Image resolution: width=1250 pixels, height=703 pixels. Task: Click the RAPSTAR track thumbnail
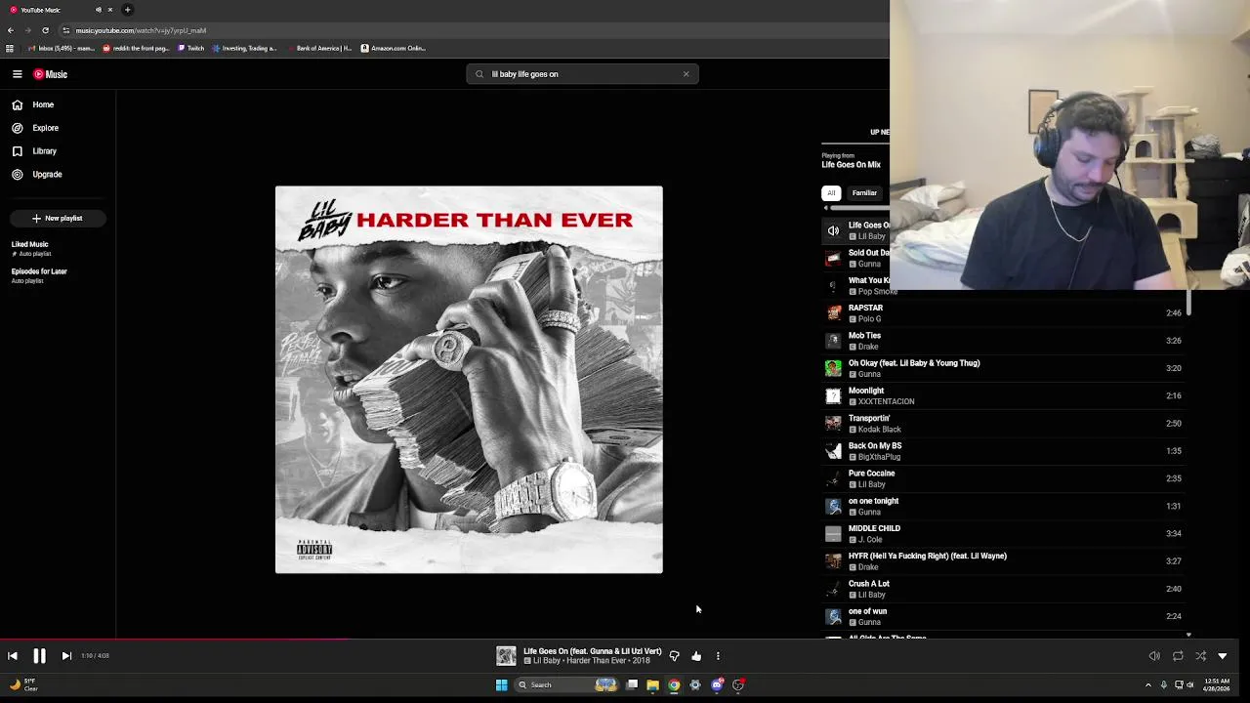[x=833, y=313]
